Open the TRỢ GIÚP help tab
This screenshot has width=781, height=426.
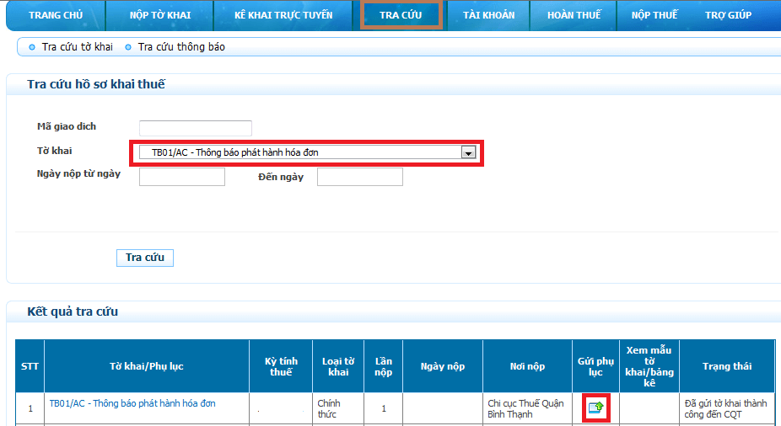pyautogui.click(x=728, y=15)
